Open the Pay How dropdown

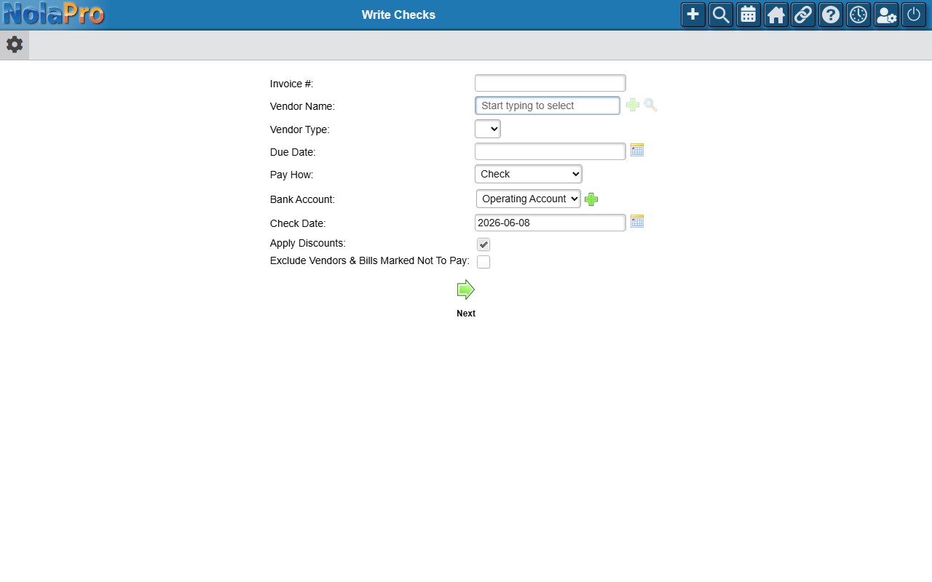529,174
